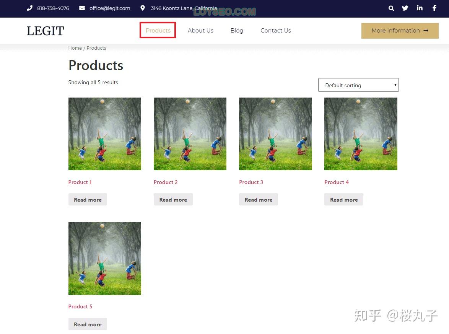Open the Products menu item
Viewport: 449px width, 334px height.
(x=158, y=30)
